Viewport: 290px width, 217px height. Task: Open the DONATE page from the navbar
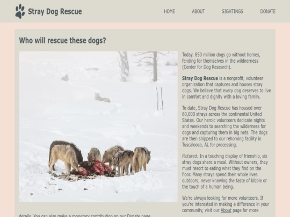tap(268, 11)
